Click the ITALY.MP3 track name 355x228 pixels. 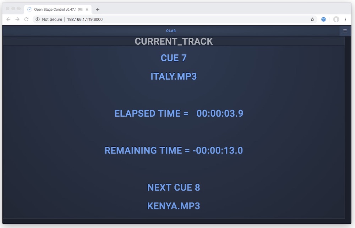click(x=174, y=76)
